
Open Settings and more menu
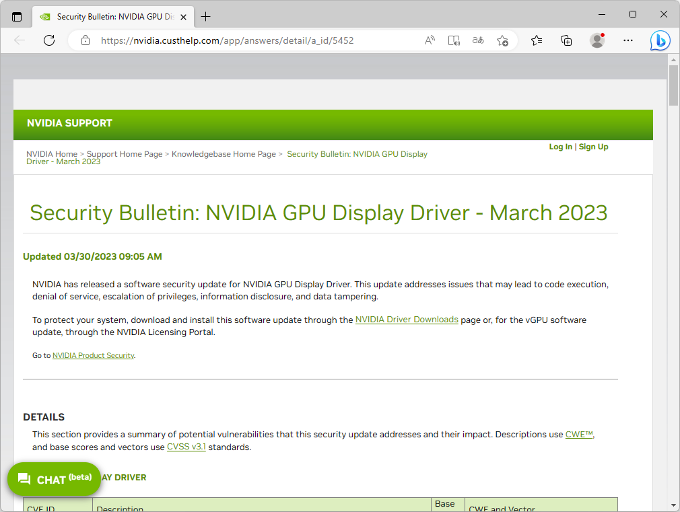[628, 40]
